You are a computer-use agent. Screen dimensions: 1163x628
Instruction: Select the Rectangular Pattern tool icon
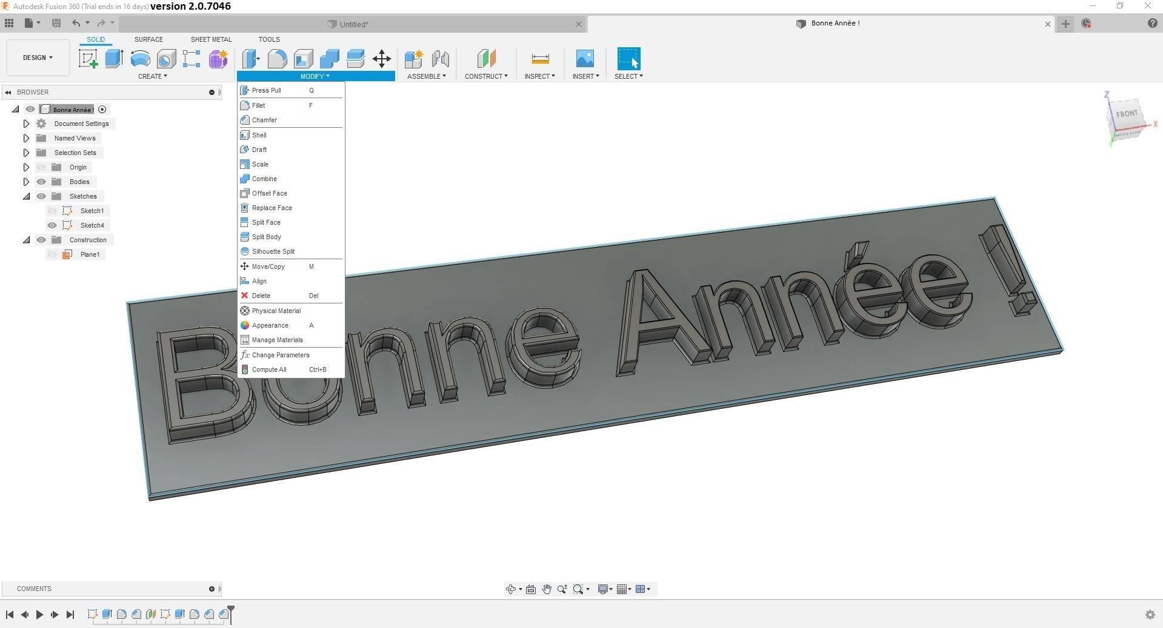[192, 59]
